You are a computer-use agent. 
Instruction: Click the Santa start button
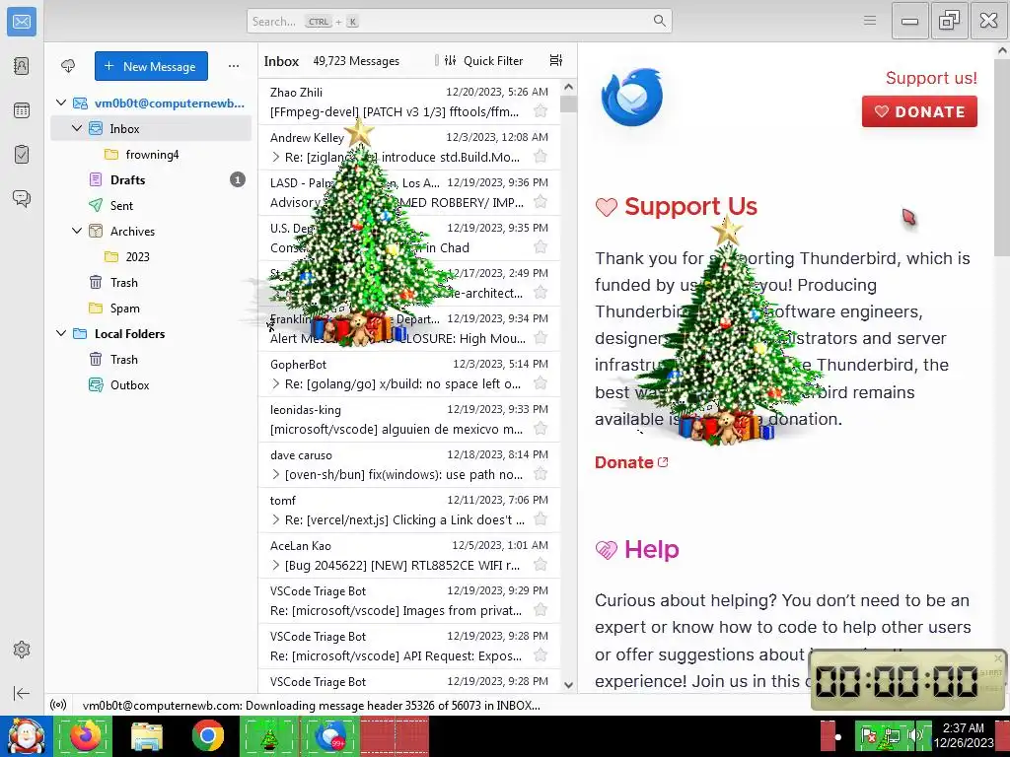pyautogui.click(x=26, y=735)
